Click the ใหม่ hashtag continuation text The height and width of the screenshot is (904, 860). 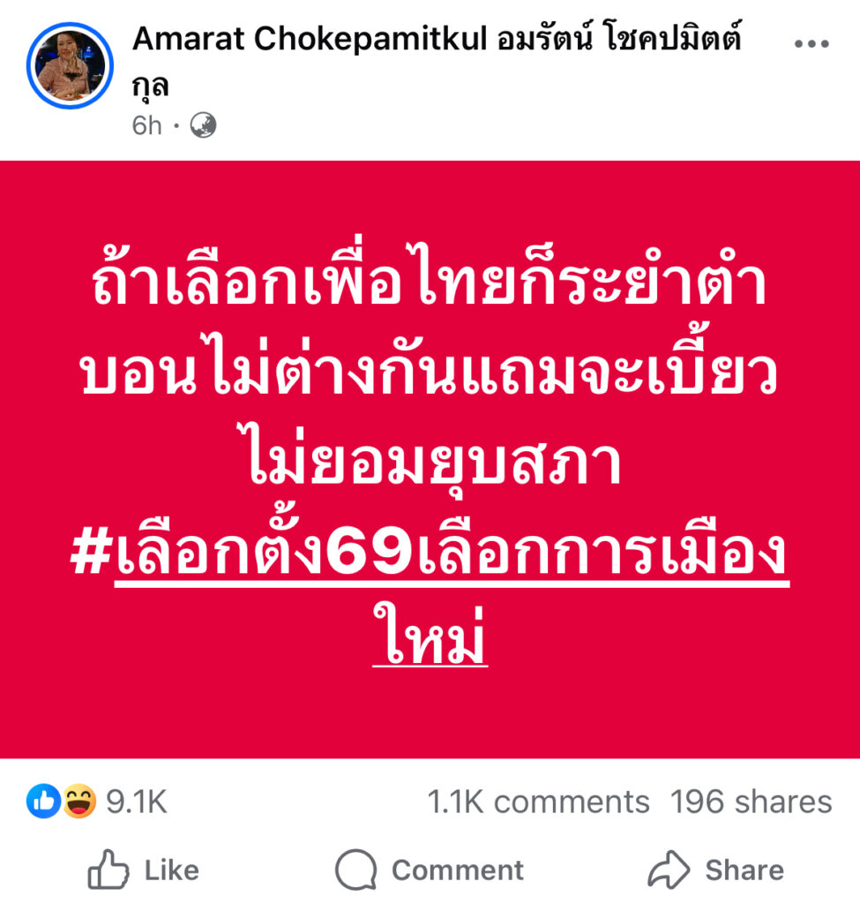430,637
